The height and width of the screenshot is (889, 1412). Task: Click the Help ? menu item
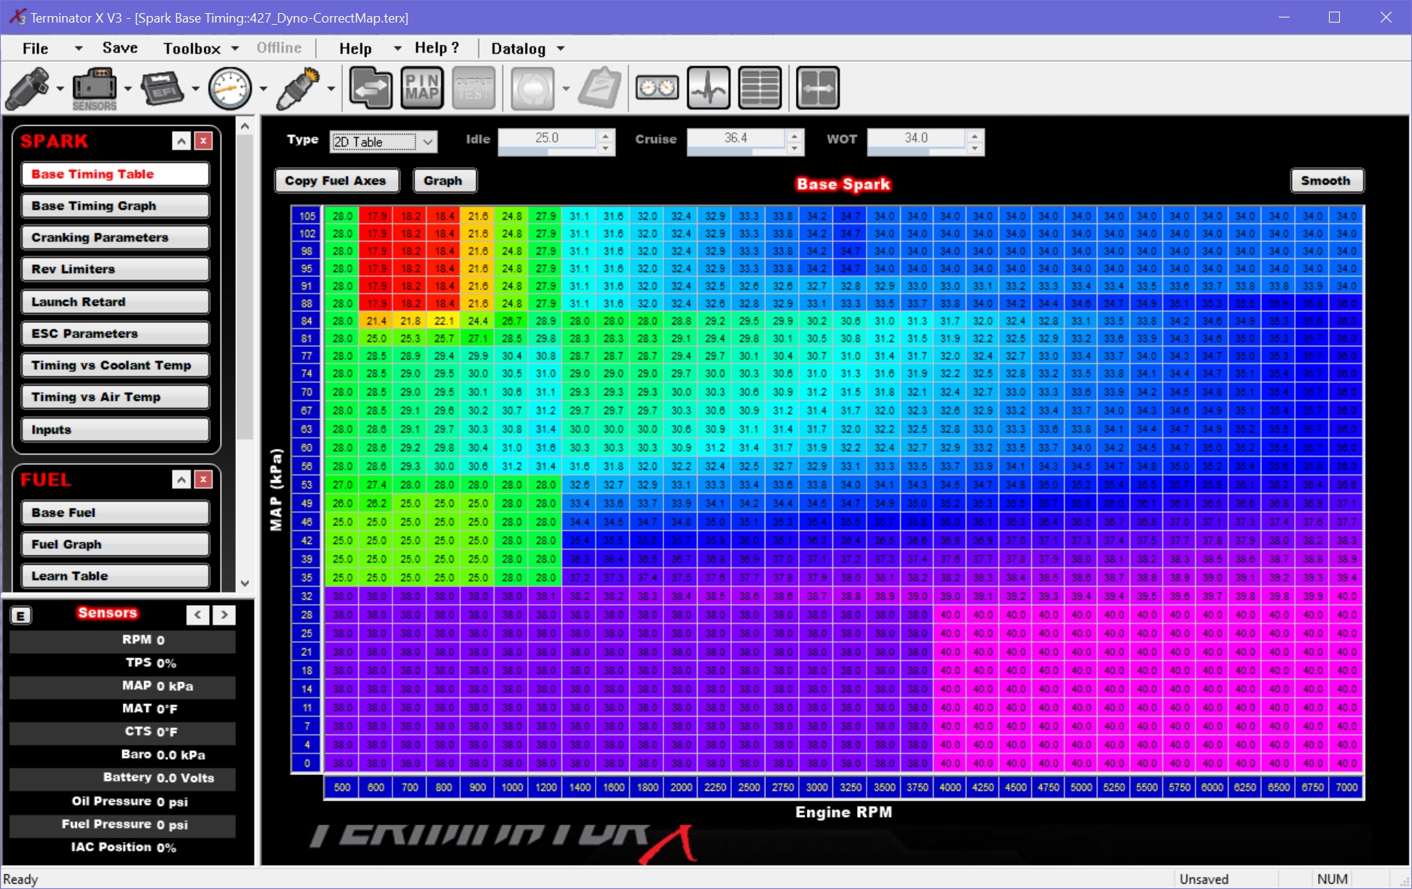[437, 48]
